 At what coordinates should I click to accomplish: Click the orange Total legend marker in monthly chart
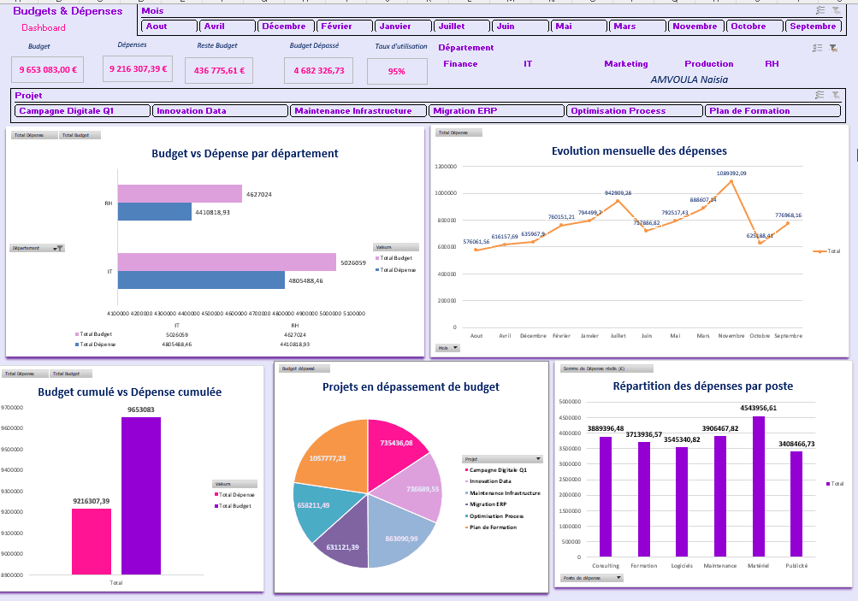click(820, 251)
